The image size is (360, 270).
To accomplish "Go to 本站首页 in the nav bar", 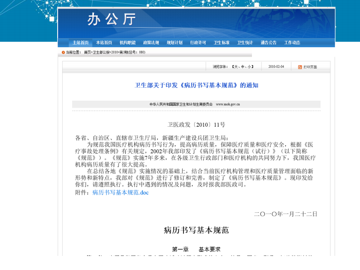I will tap(104, 43).
